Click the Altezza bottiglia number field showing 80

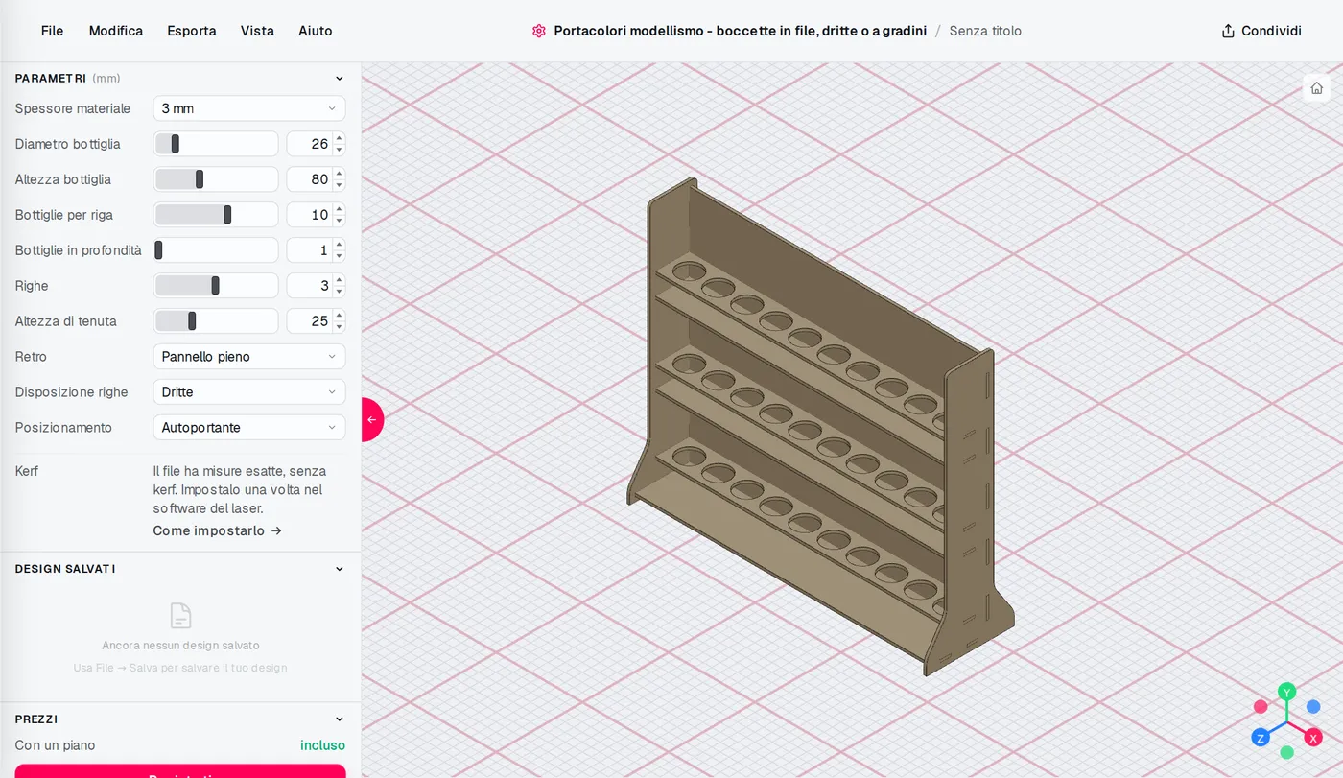316,179
